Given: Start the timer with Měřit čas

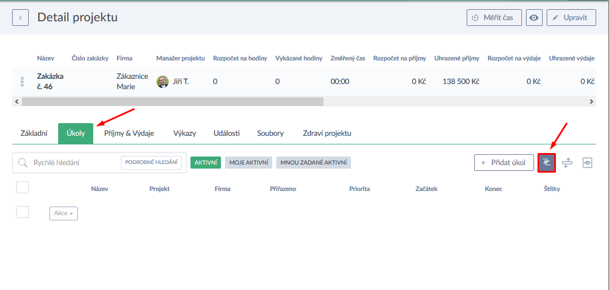Looking at the screenshot, I should (x=494, y=18).
